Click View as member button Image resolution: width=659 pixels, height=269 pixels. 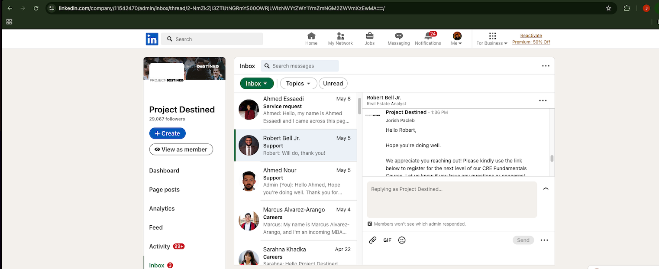pyautogui.click(x=181, y=149)
